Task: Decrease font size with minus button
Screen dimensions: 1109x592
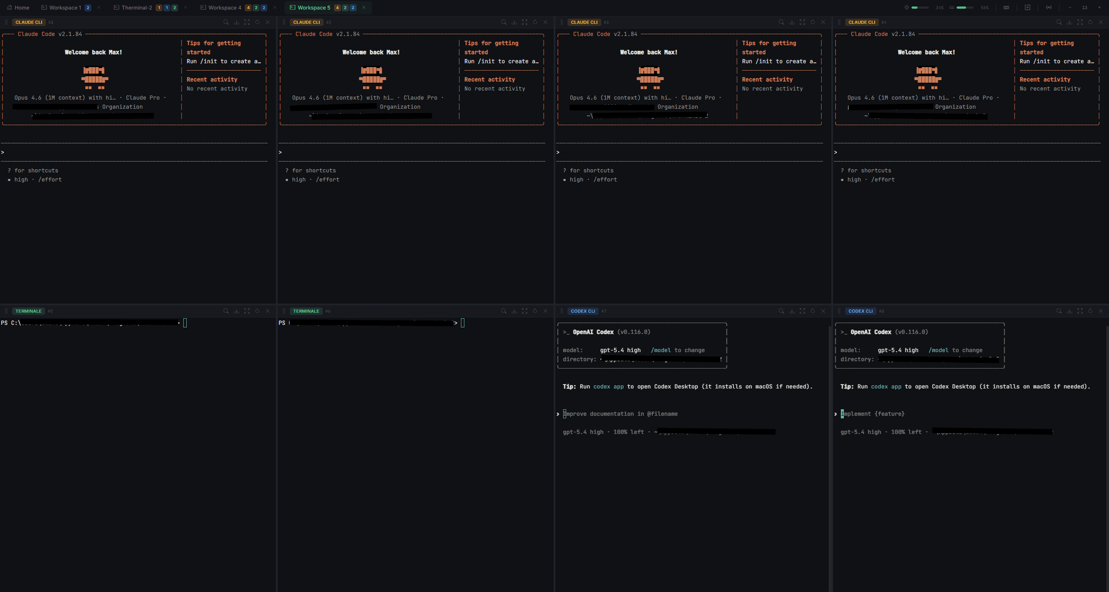Action: 1070,7
